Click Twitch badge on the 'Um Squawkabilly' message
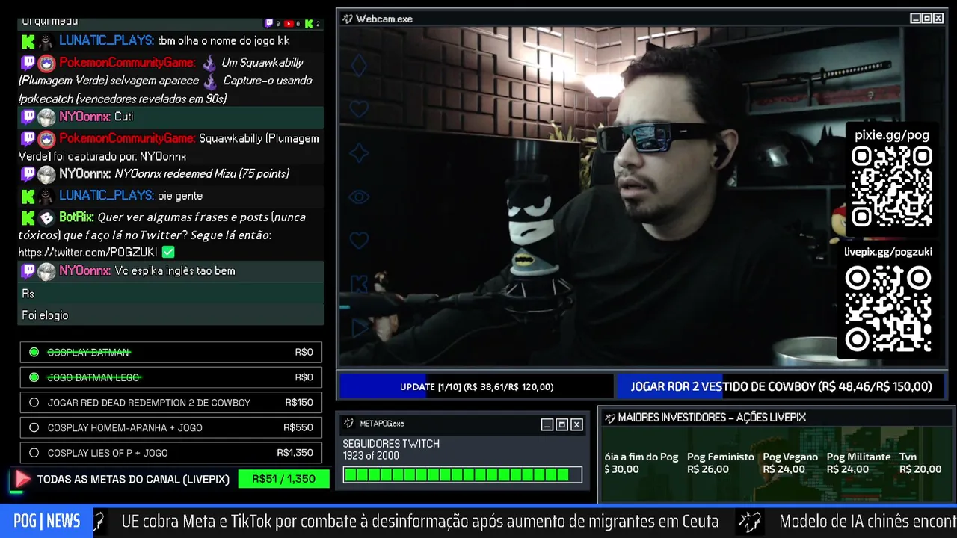The width and height of the screenshot is (957, 538). [28, 63]
